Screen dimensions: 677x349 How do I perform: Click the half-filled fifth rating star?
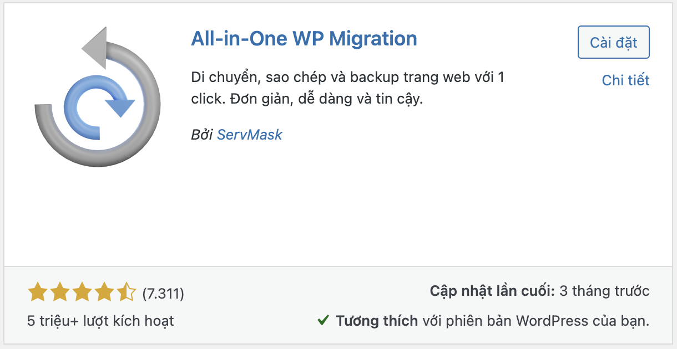(x=126, y=292)
